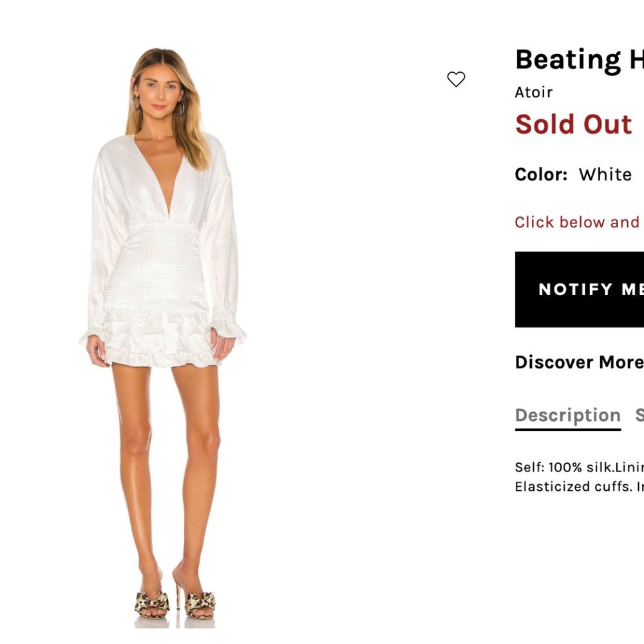Viewport: 644px width, 644px height.
Task: Click the 'Elasticized cuffs' description line
Action: click(578, 487)
